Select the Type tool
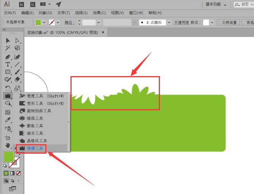This screenshot has width=254, height=194. 8,64
